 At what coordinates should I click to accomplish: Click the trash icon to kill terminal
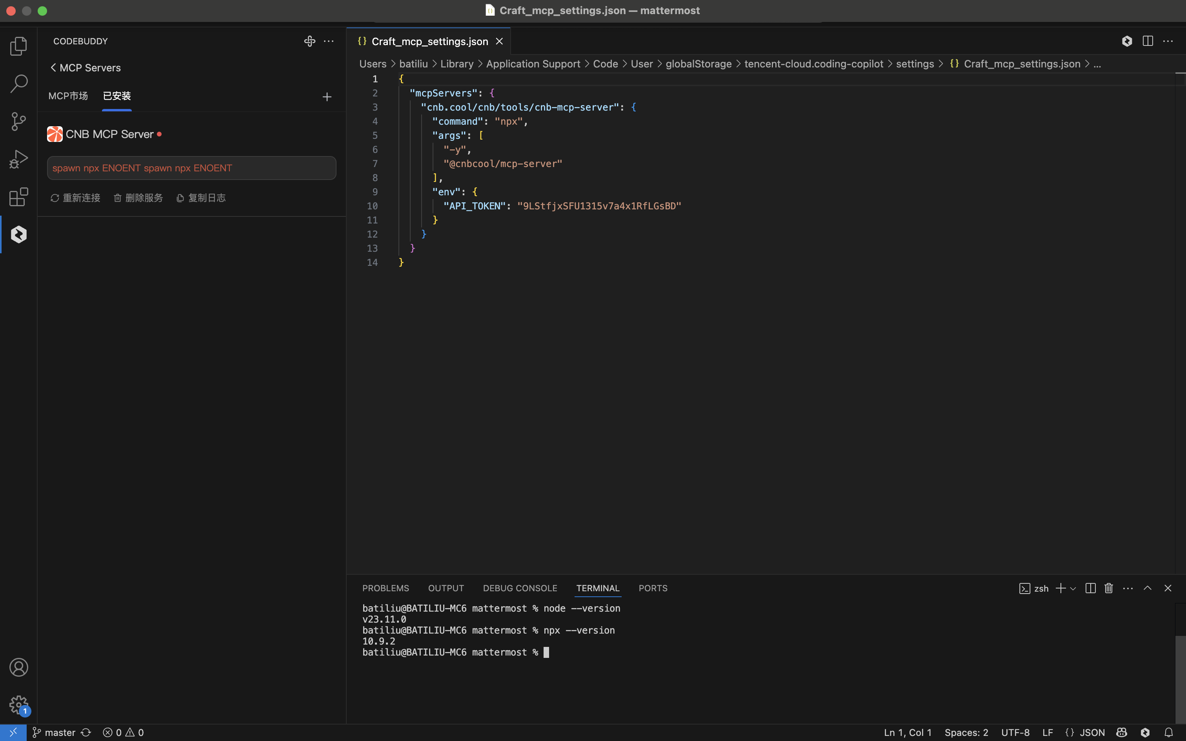(1109, 588)
